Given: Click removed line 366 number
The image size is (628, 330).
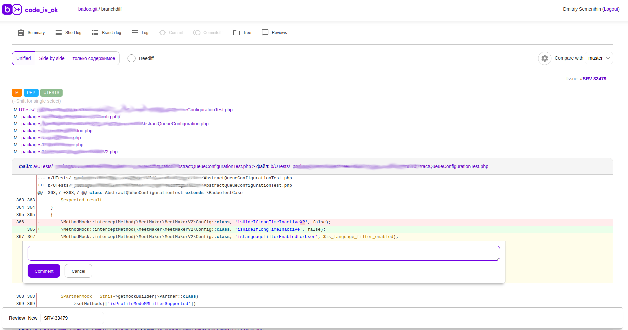Looking at the screenshot, I should [20, 222].
